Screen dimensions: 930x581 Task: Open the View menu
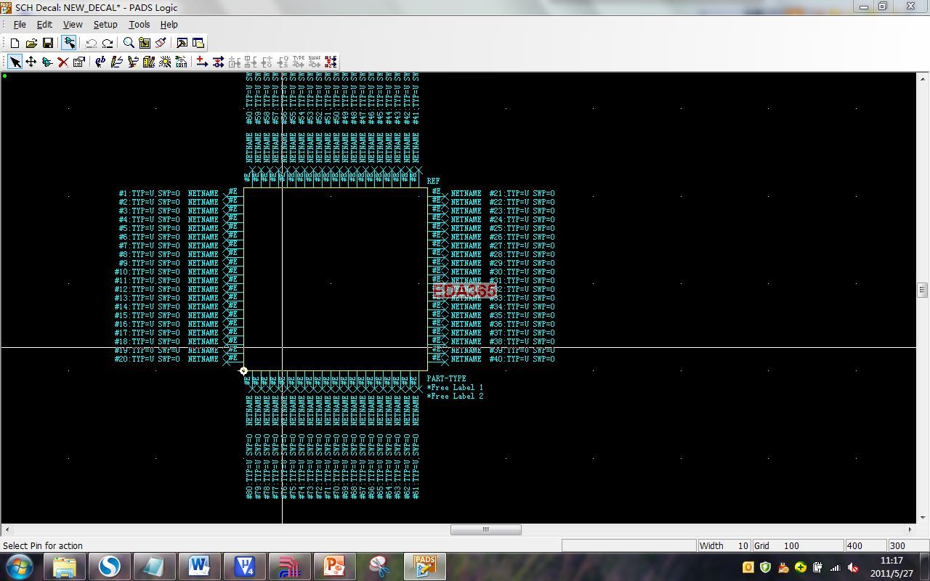[73, 24]
